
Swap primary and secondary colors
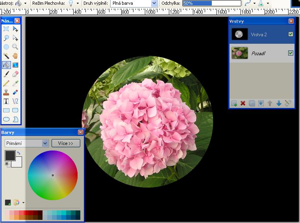pos(19,153)
